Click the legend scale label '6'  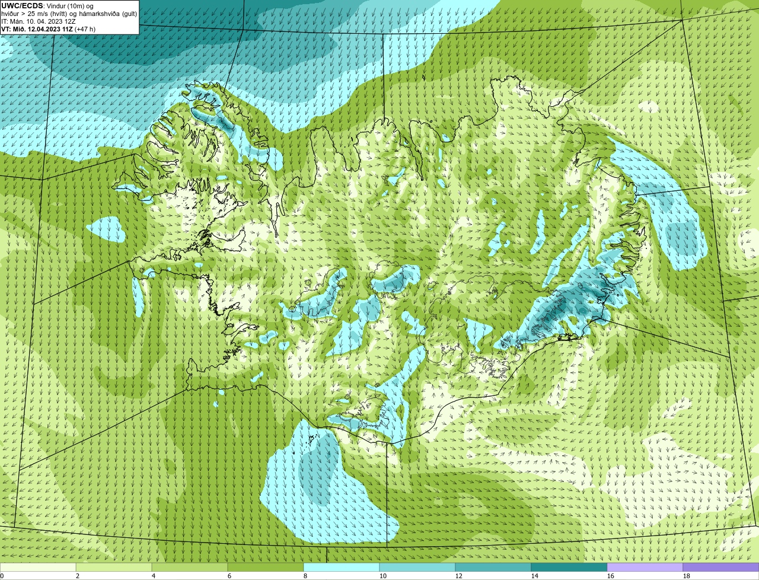(229, 576)
